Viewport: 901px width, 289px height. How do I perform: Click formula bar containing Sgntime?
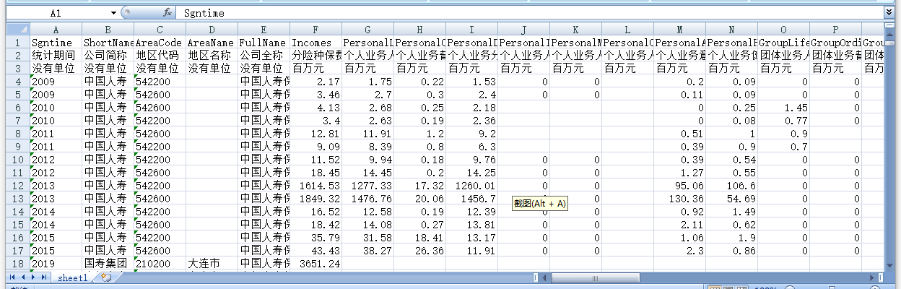pyautogui.click(x=531, y=13)
